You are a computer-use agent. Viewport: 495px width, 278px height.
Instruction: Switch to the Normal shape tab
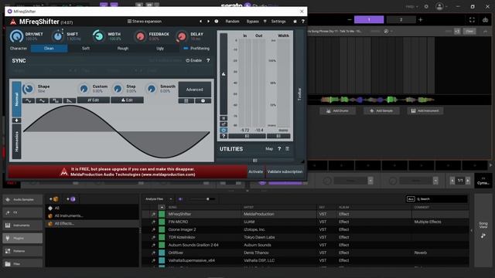coord(17,99)
